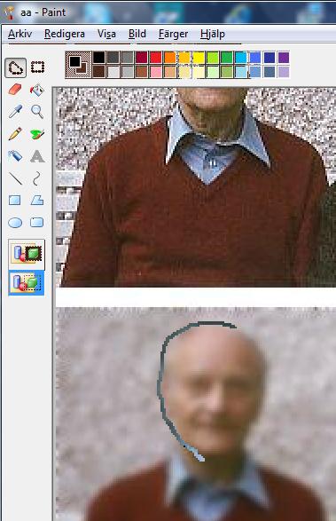Screen dimensions: 336x521
Task: Enable opaque selection mode option
Action: (27, 254)
